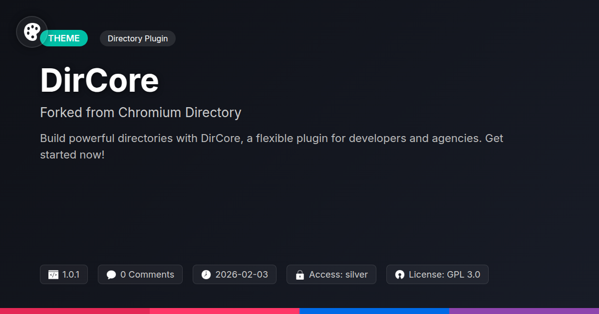This screenshot has width=599, height=314.
Task: Click the open-source license icon
Action: (400, 275)
